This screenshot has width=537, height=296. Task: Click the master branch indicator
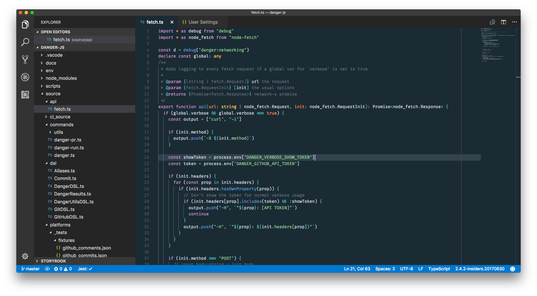click(x=30, y=269)
